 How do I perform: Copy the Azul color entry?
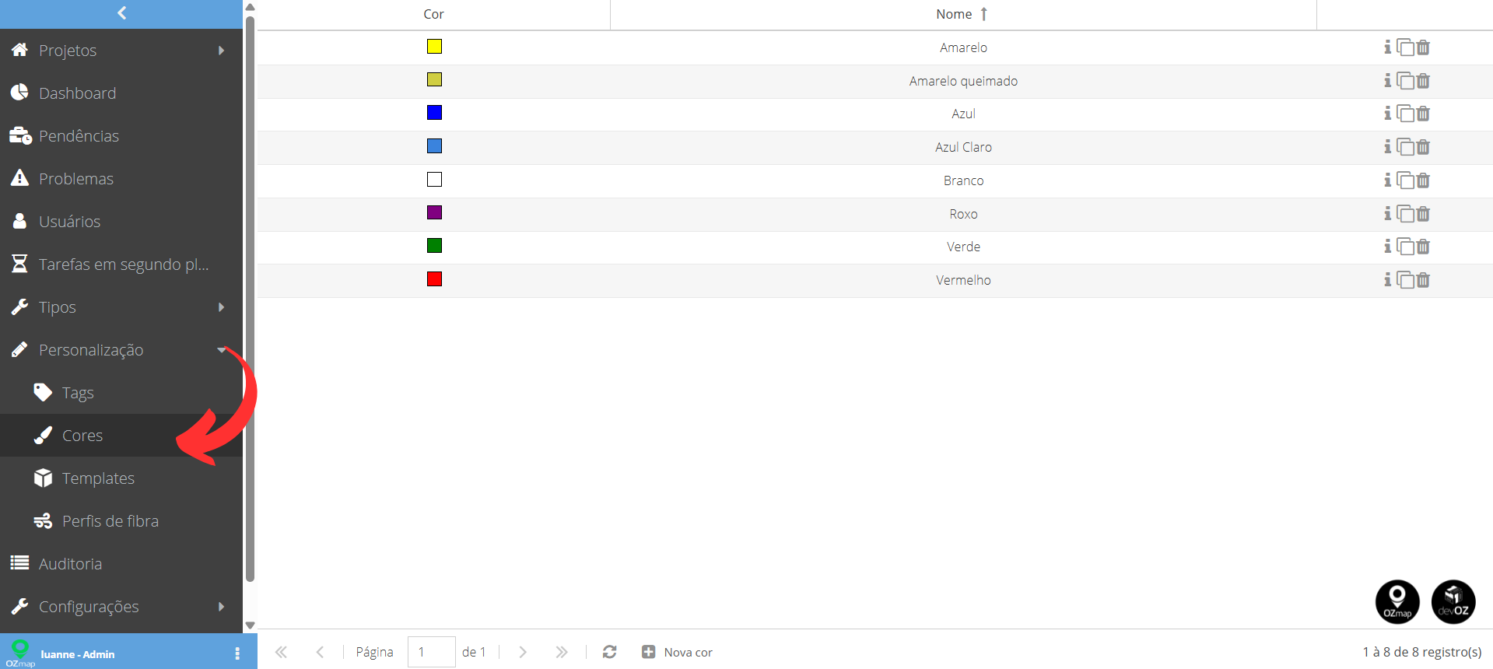[x=1405, y=114]
